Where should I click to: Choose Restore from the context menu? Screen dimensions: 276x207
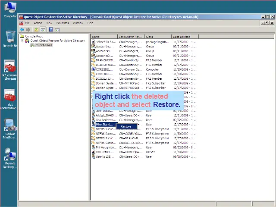tap(126, 126)
